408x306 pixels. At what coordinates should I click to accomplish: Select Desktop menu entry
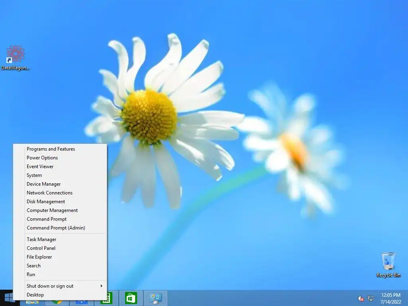(x=60, y=295)
